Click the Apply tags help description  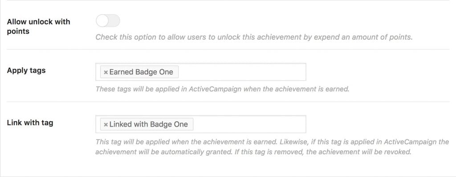tap(222, 89)
